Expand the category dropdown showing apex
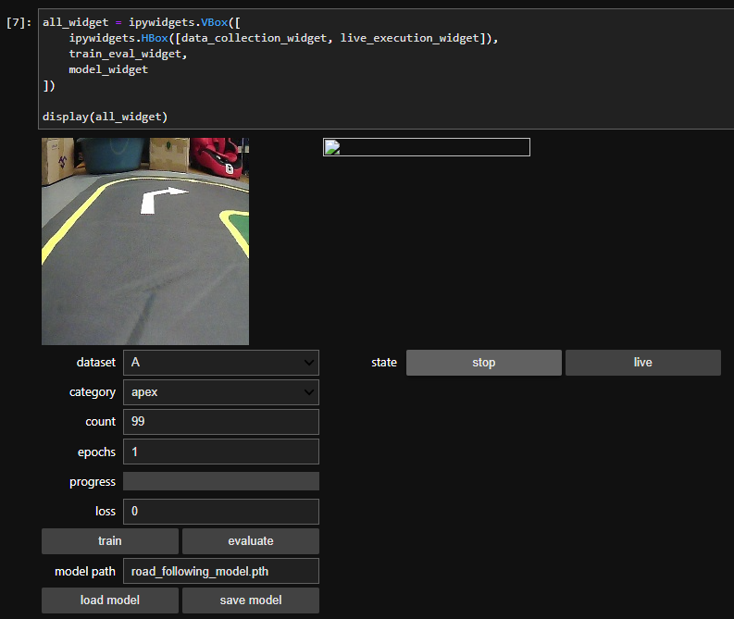The image size is (734, 619). point(220,392)
